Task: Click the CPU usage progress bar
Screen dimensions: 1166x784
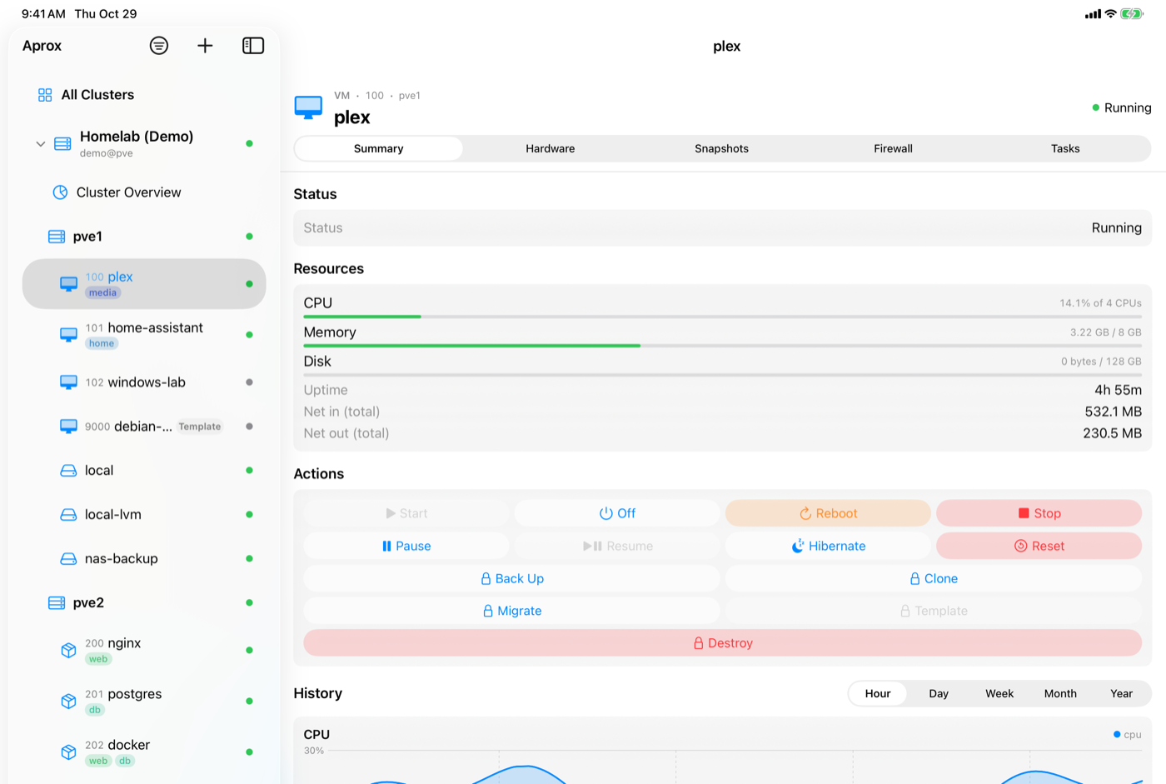Action: (723, 317)
